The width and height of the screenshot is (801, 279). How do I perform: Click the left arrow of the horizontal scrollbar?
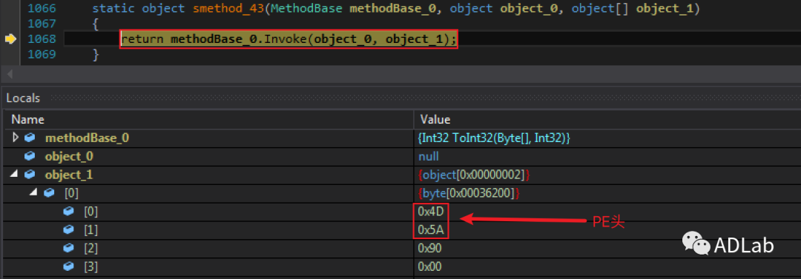9,75
